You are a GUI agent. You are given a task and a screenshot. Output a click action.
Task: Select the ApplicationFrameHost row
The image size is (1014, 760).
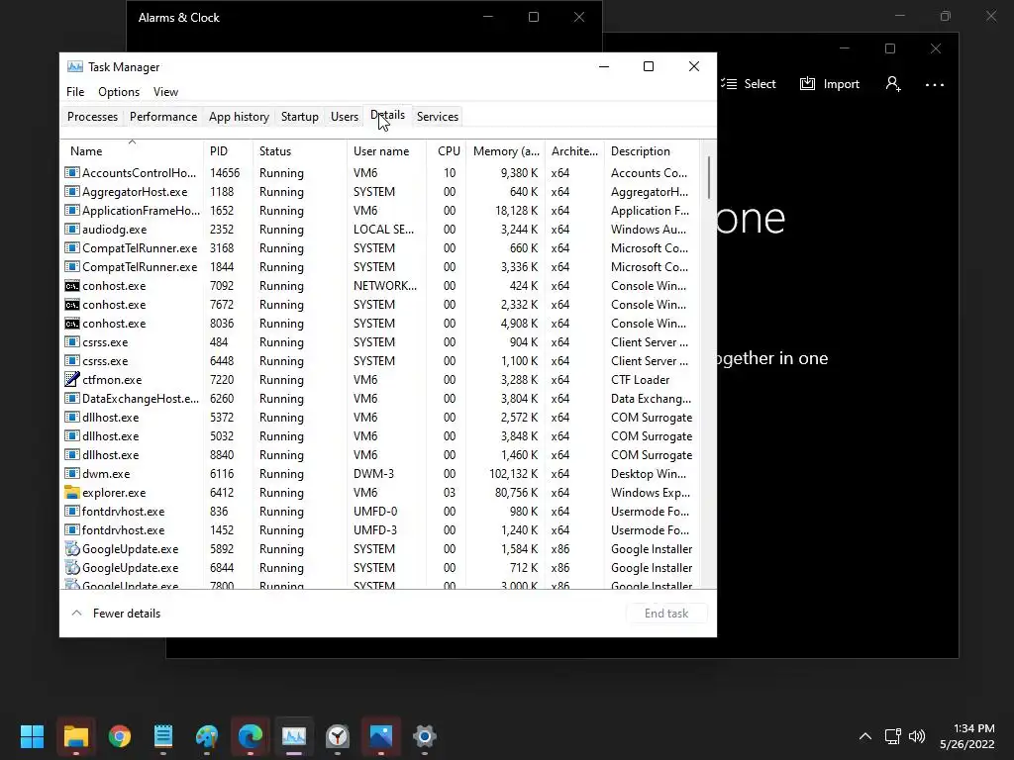coord(381,211)
